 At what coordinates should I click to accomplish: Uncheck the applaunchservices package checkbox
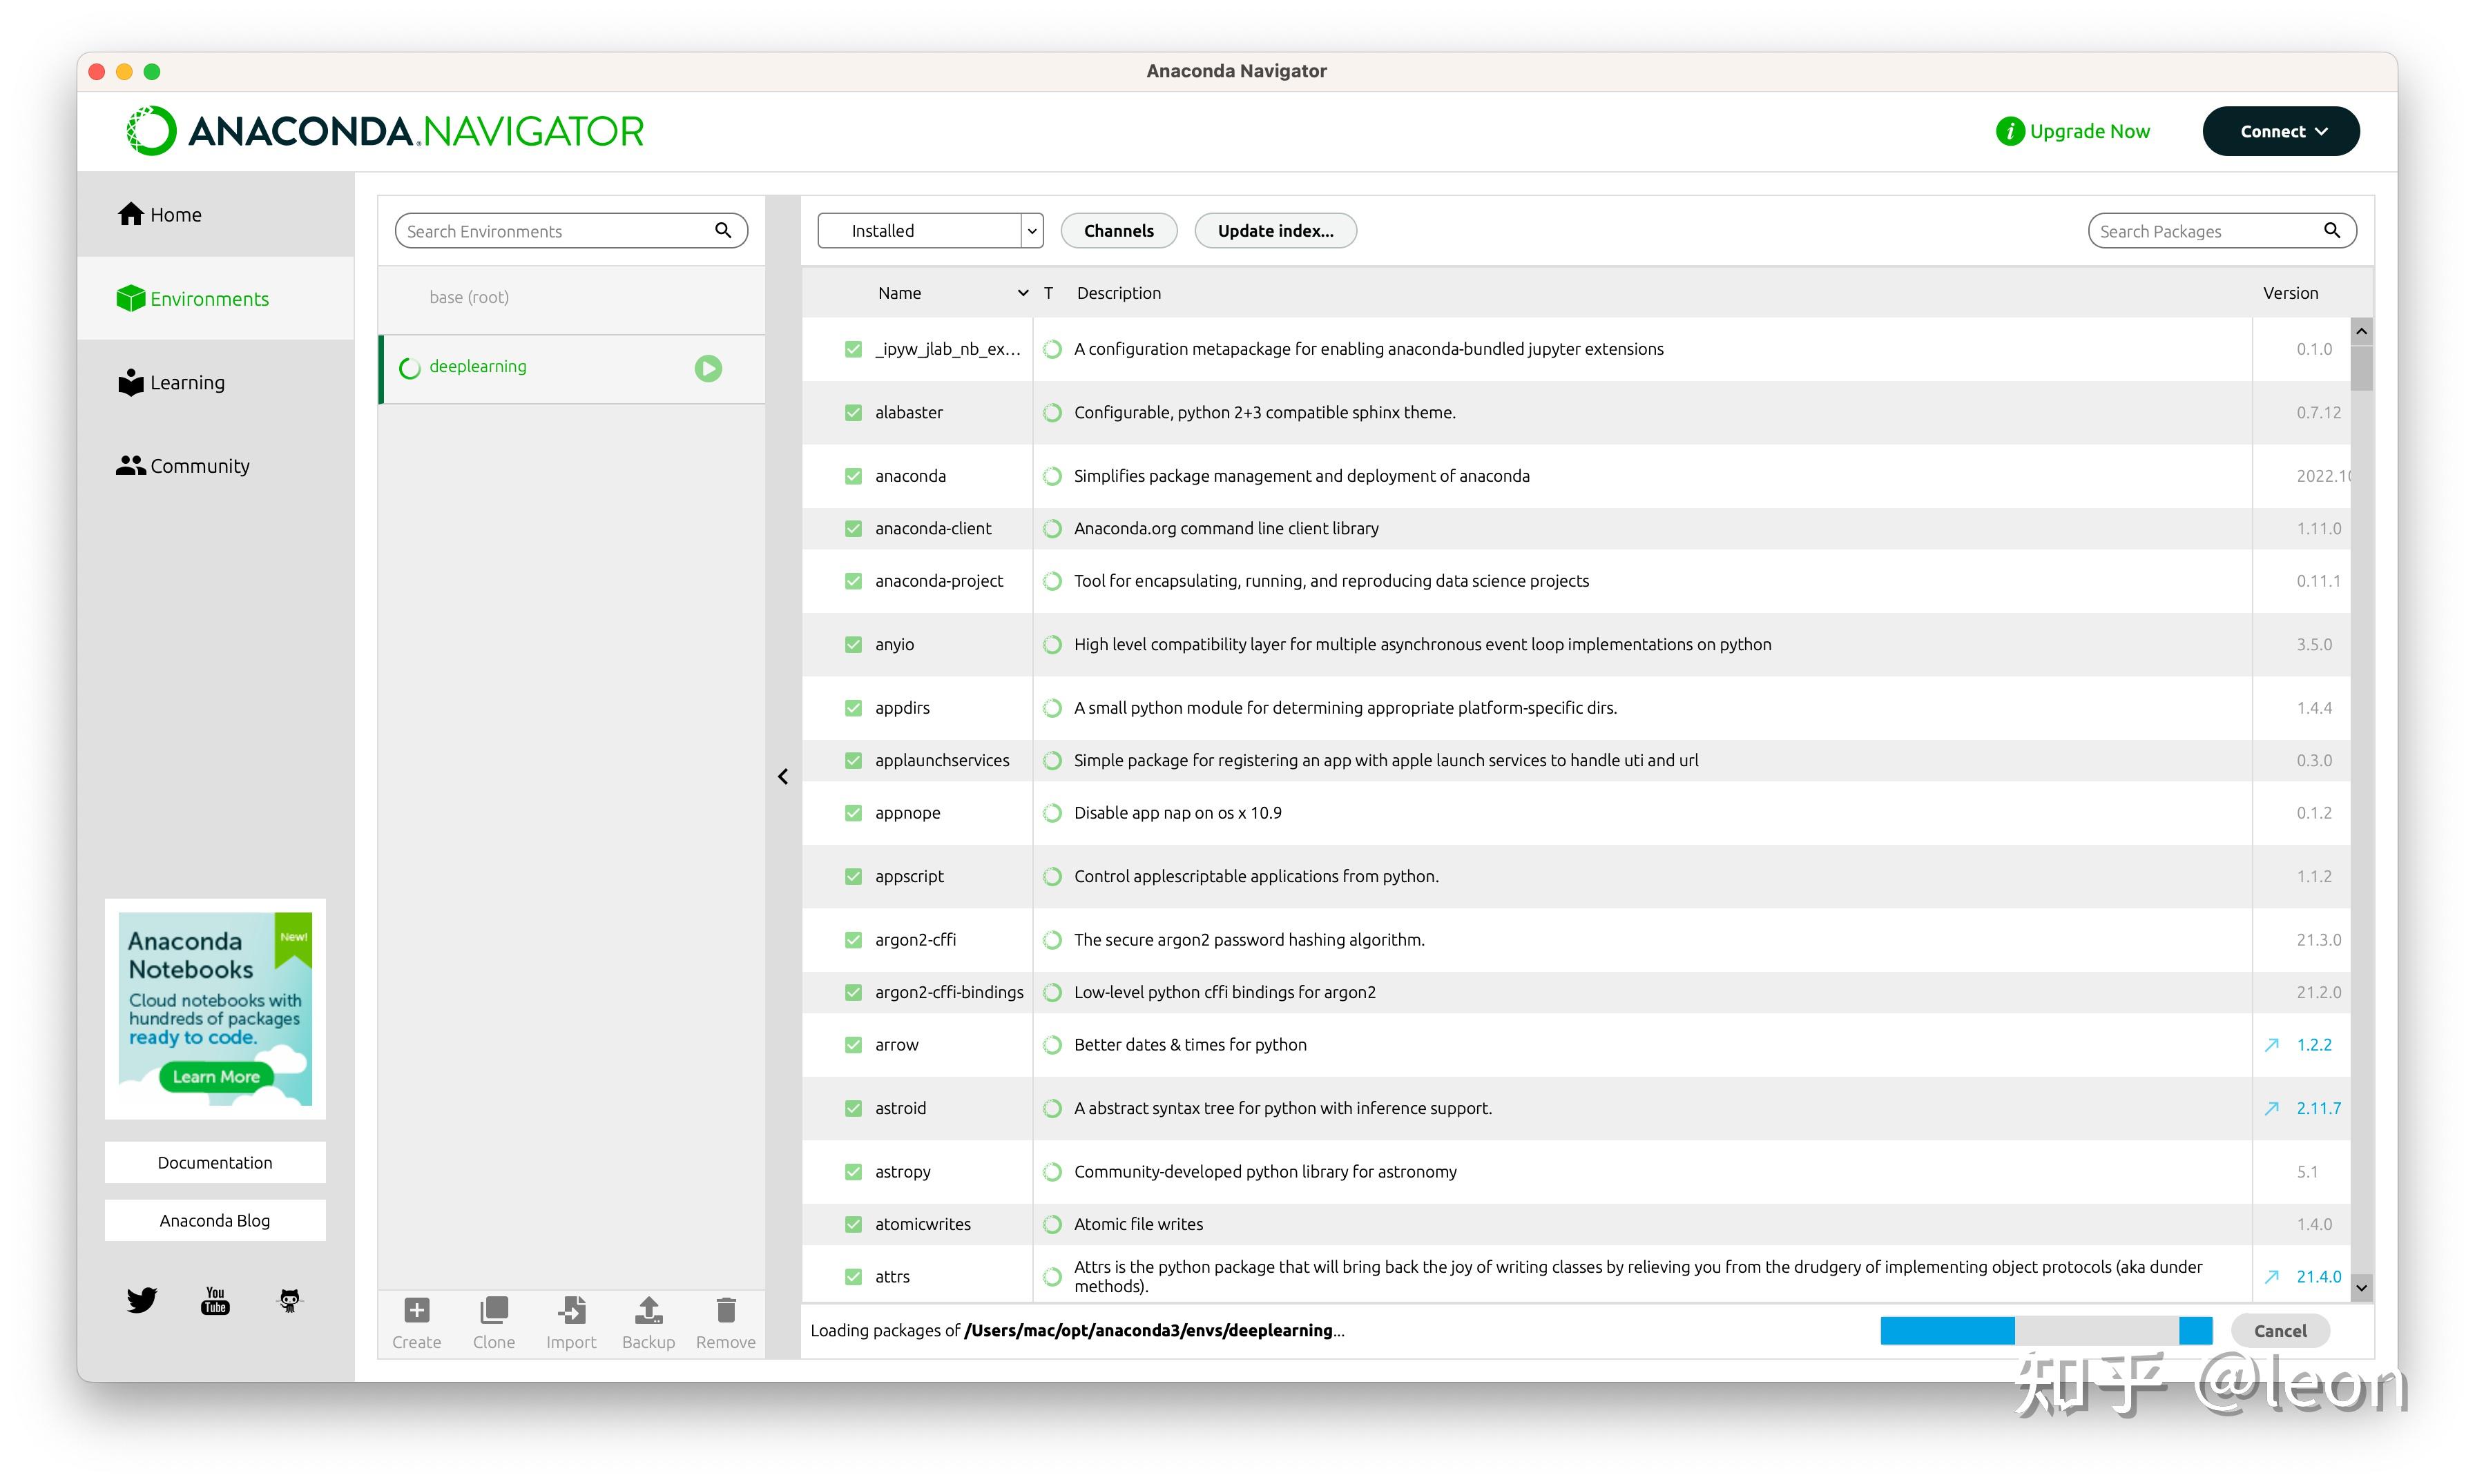click(854, 761)
